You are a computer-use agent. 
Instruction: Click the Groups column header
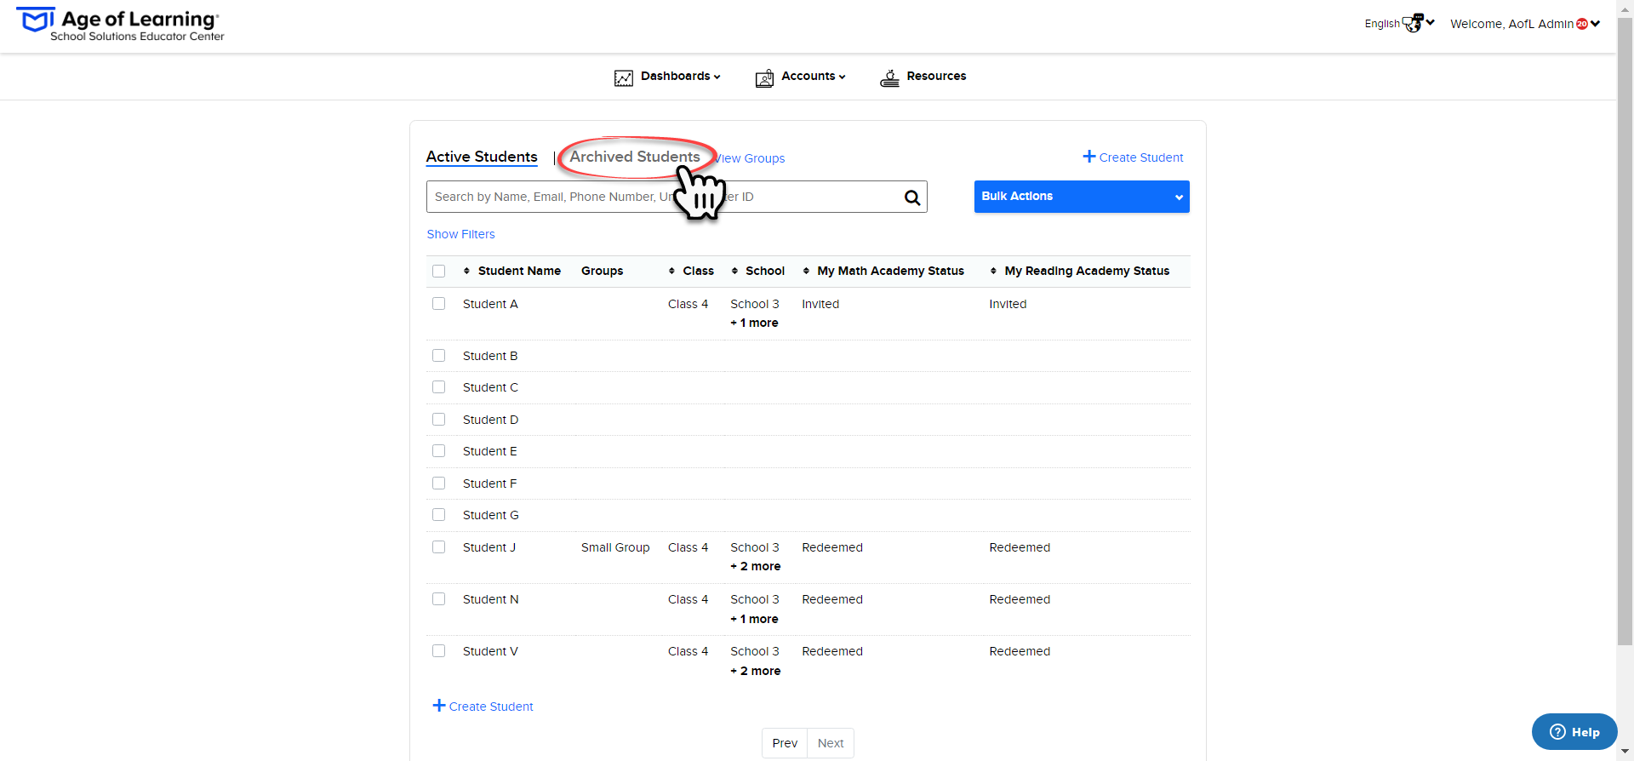pyautogui.click(x=603, y=271)
